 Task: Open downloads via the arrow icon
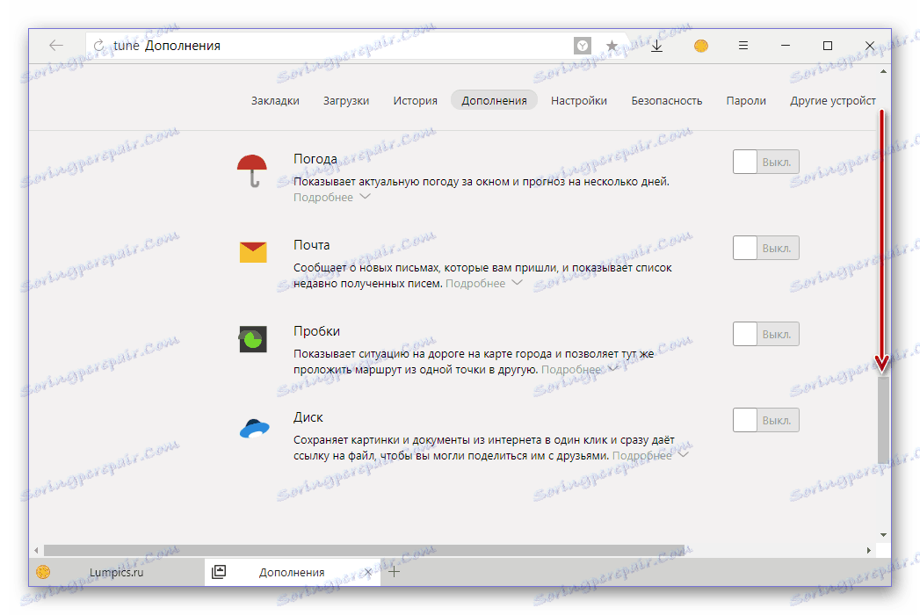tap(656, 45)
